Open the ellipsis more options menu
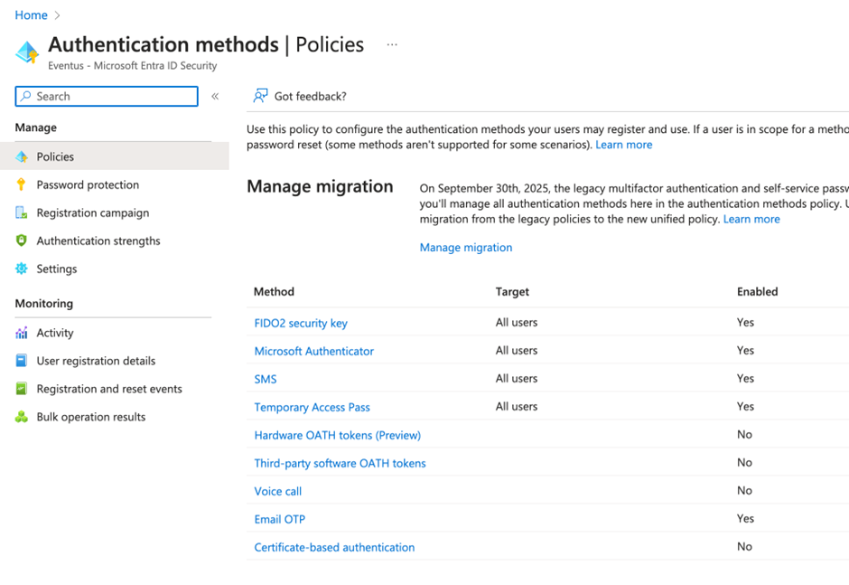Viewport: 849px width, 585px height. tap(392, 44)
